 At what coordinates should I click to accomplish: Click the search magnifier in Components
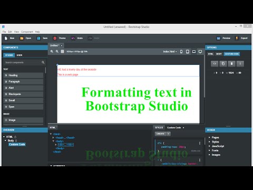coord(43,62)
